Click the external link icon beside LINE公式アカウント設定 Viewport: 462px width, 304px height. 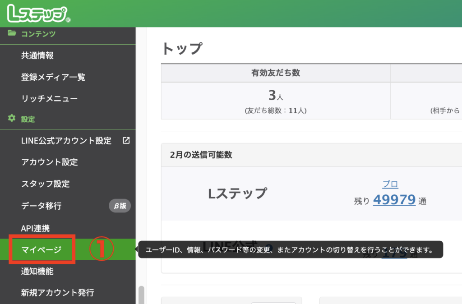[126, 140]
